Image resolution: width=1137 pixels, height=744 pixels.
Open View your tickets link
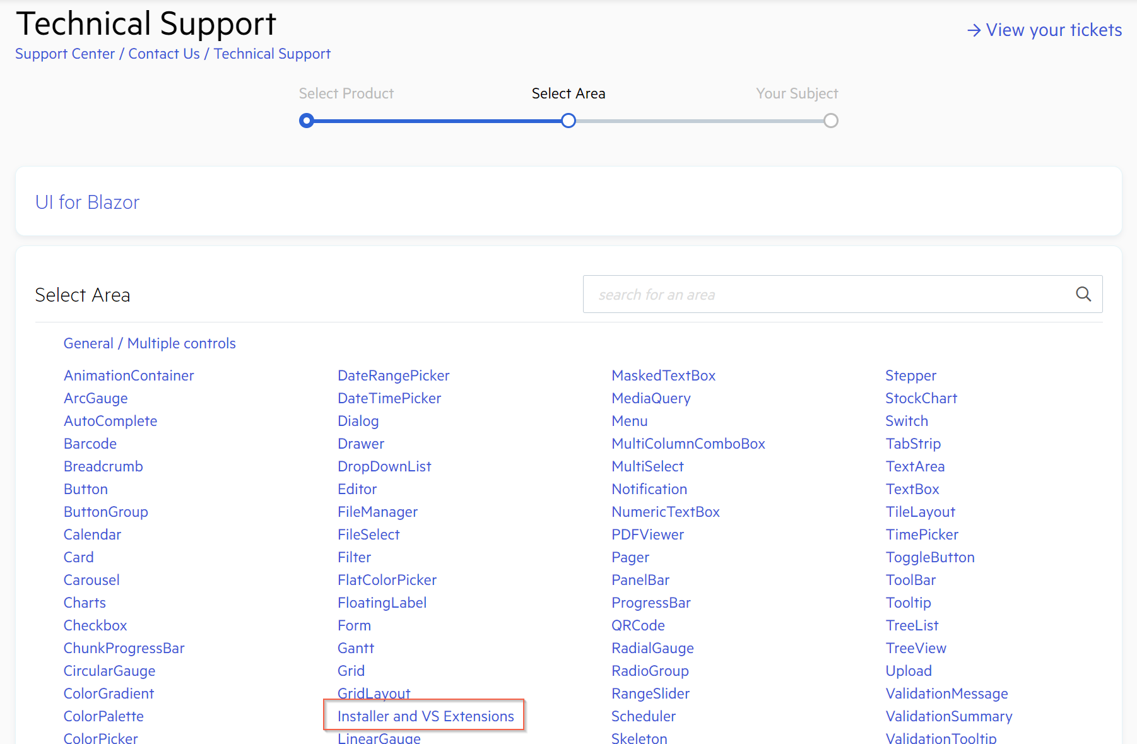1044,30
